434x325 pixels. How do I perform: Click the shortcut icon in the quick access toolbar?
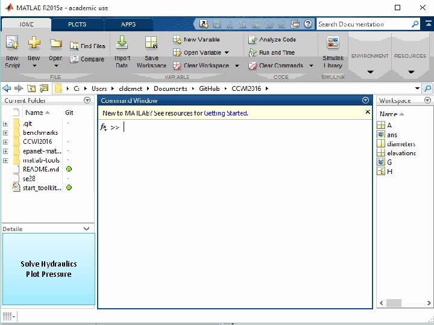pos(204,24)
